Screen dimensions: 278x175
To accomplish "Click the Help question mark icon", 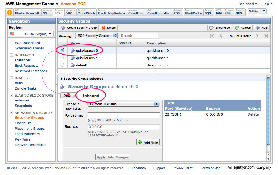I will pos(258,28).
